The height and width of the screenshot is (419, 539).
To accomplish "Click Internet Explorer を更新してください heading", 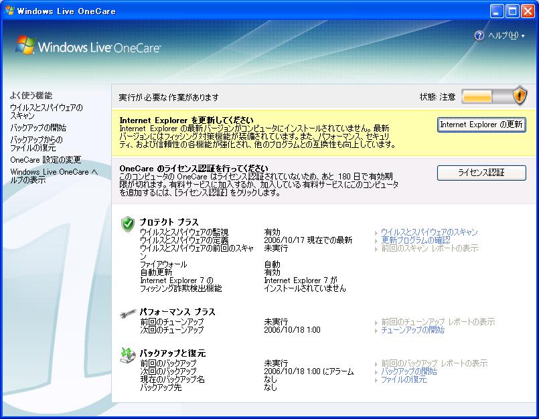I will coord(186,120).
